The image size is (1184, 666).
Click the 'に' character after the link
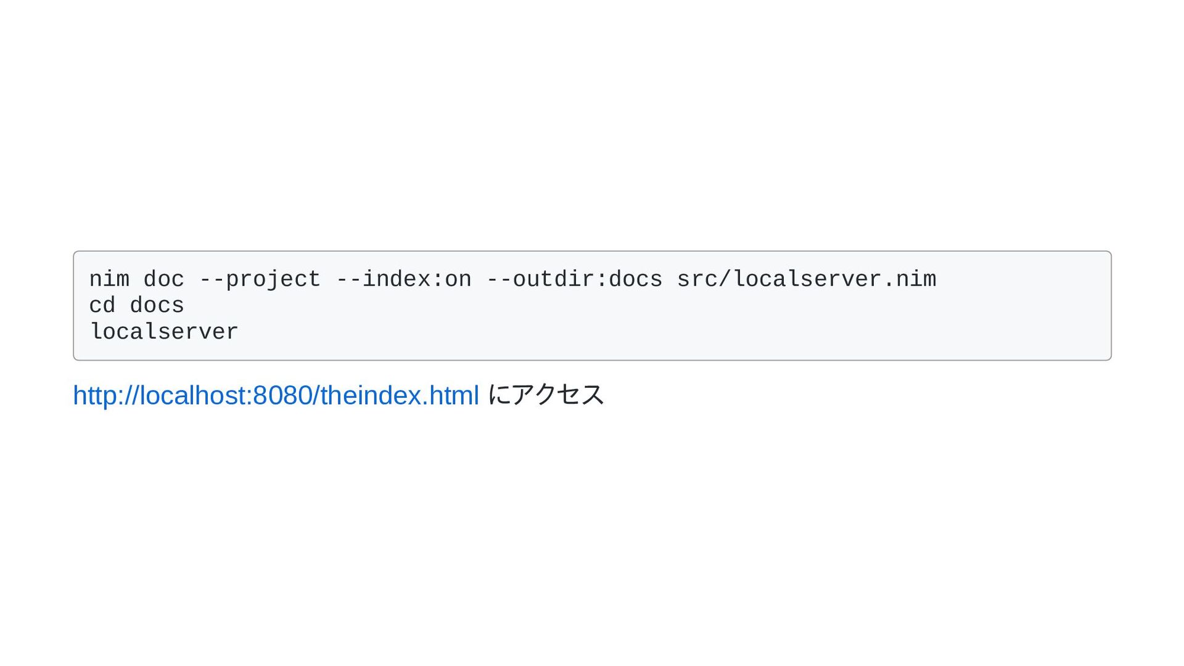point(499,395)
